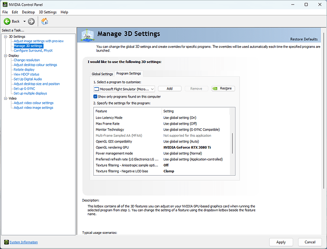Click the NVIDIA Control Panel title bar icon
The width and height of the screenshot is (327, 249).
(x=4, y=4)
